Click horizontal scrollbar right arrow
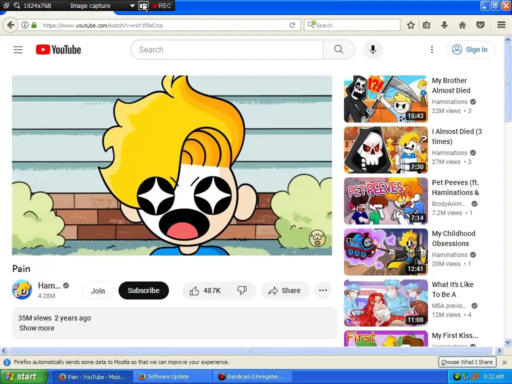The image size is (512, 384). (498, 351)
